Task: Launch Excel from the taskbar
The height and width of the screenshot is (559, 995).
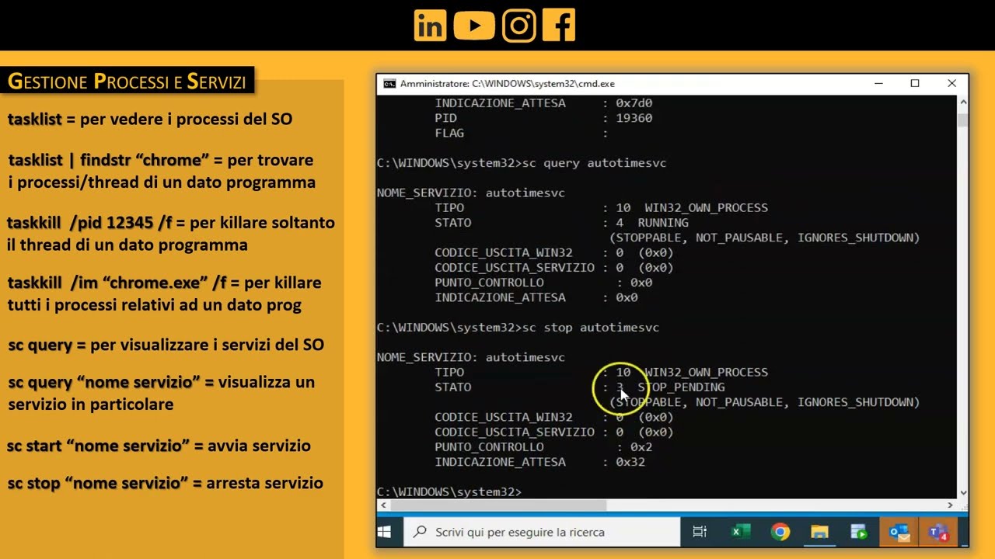Action: click(740, 532)
